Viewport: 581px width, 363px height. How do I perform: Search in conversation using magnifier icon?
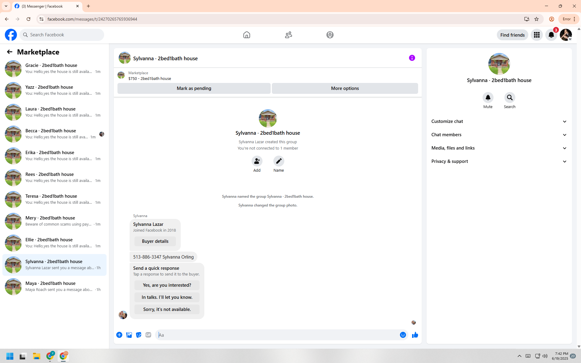pos(510,97)
